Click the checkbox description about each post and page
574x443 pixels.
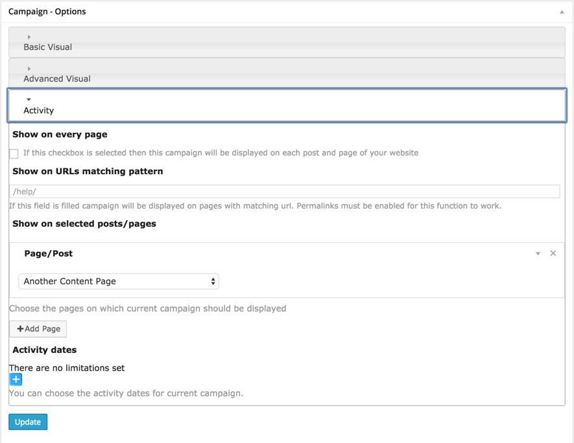point(221,153)
